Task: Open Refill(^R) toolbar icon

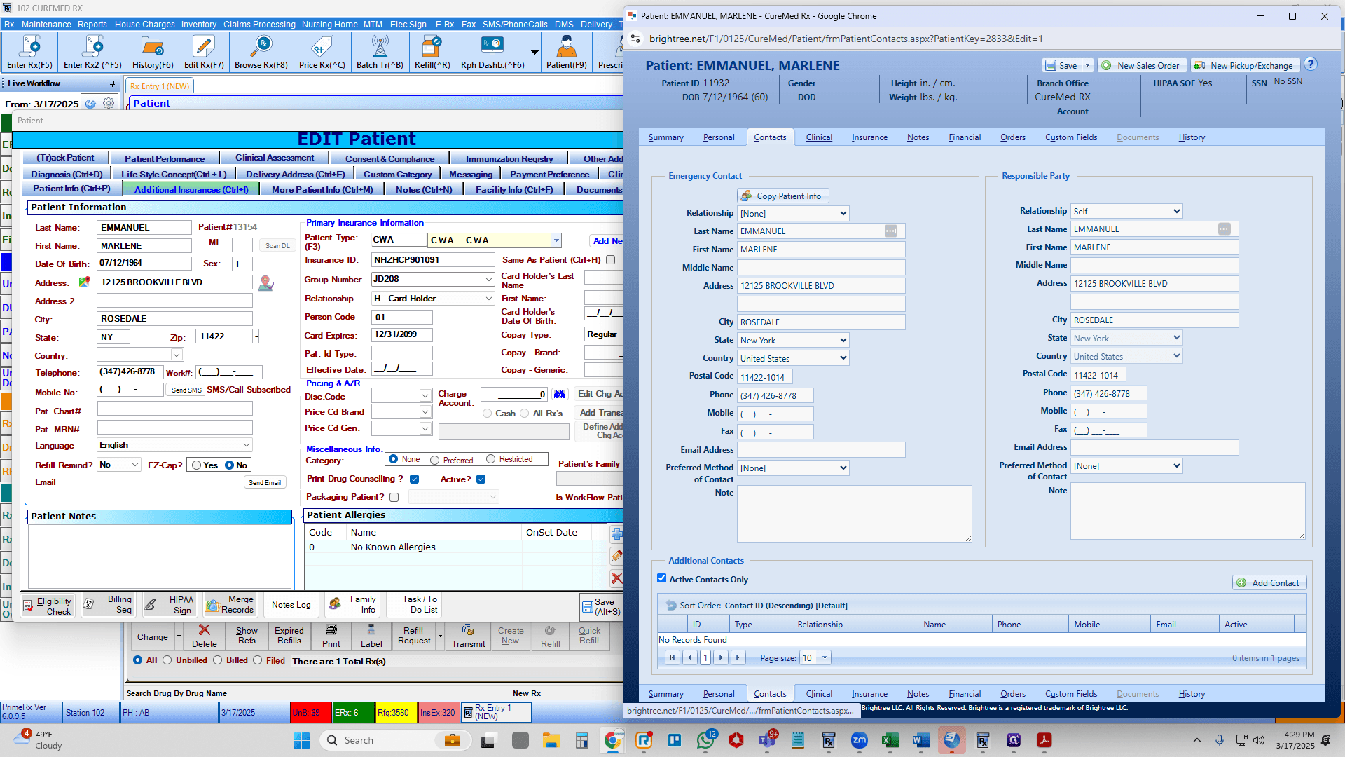Action: click(x=432, y=53)
